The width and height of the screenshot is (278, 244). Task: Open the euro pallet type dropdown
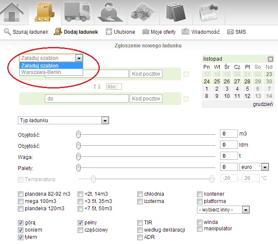(x=254, y=167)
